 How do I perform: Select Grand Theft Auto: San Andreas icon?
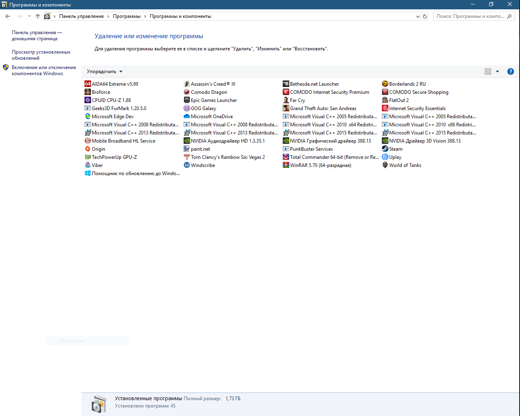tap(286, 108)
